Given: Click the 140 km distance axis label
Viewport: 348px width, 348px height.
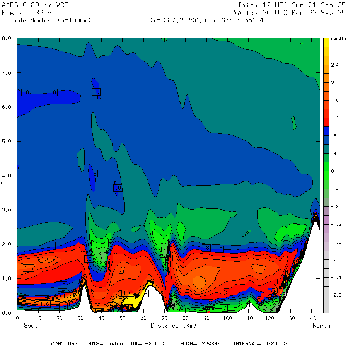Looking at the screenshot, I should click(x=312, y=318).
